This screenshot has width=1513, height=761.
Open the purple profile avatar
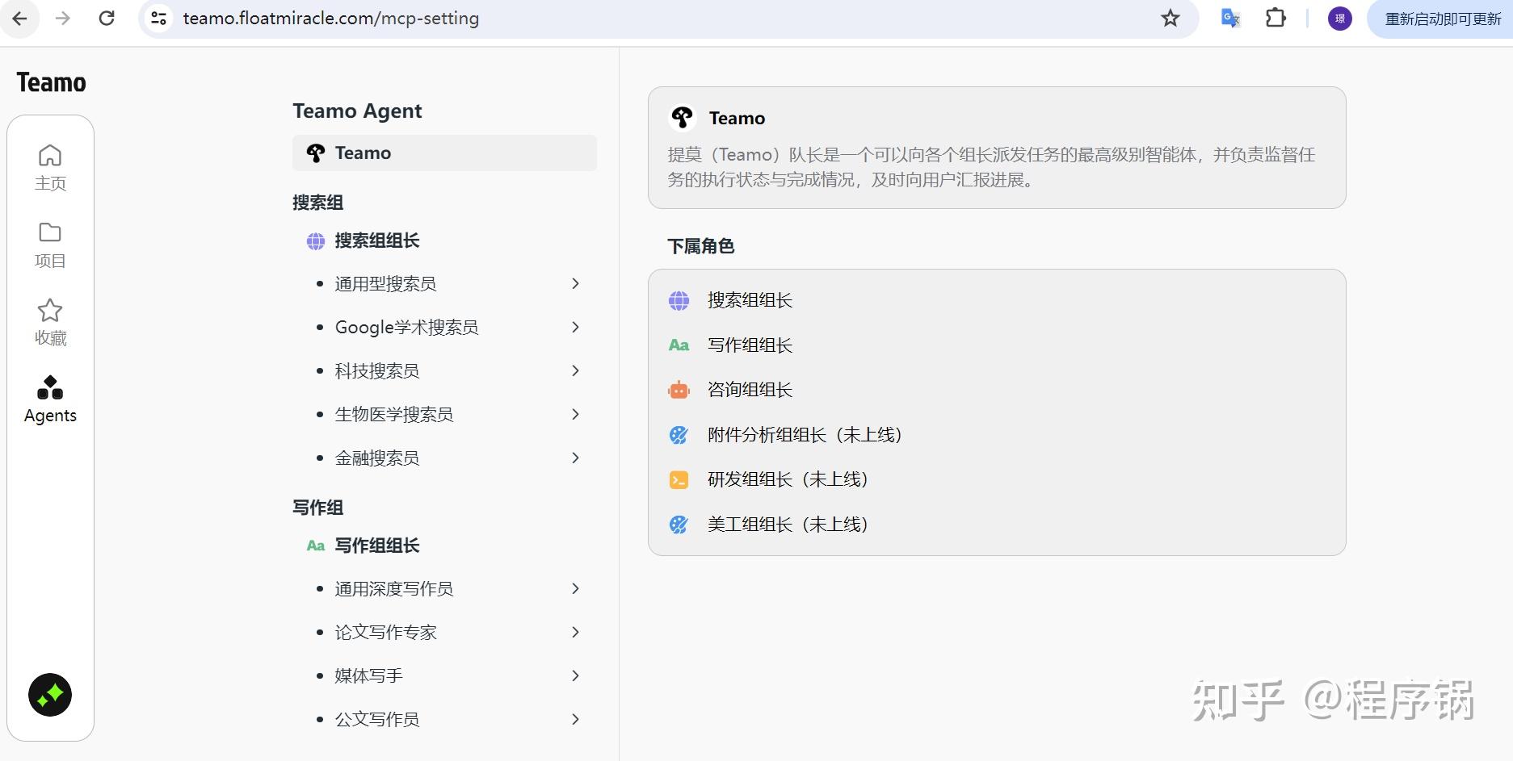pos(1340,19)
